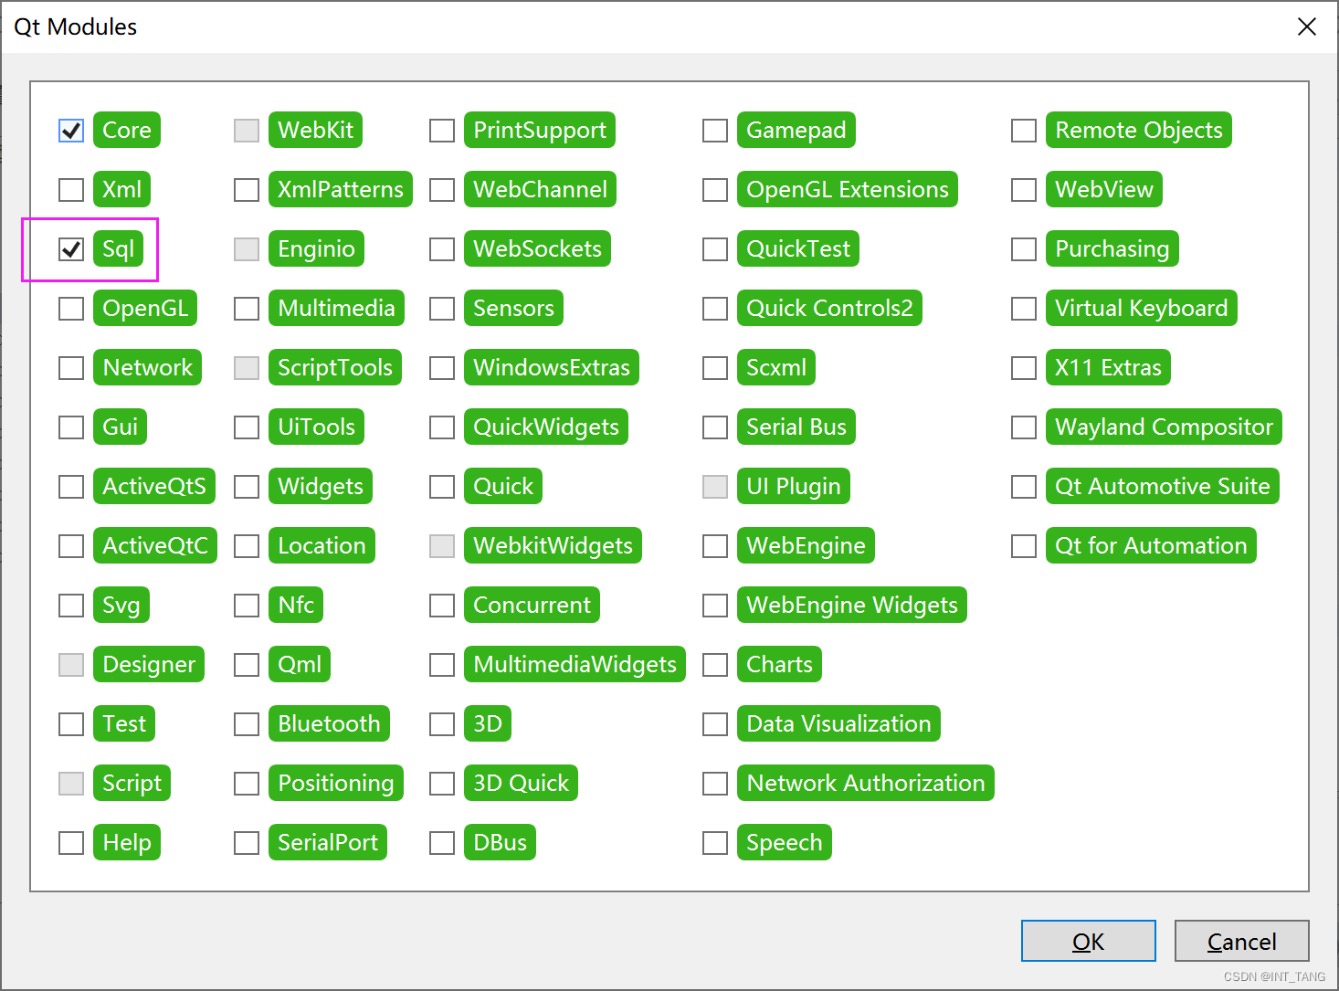Enable the Qml module checkbox
The width and height of the screenshot is (1339, 991).
[247, 665]
